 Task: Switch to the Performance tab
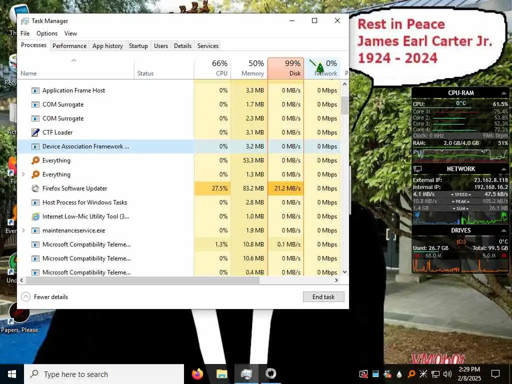[69, 46]
